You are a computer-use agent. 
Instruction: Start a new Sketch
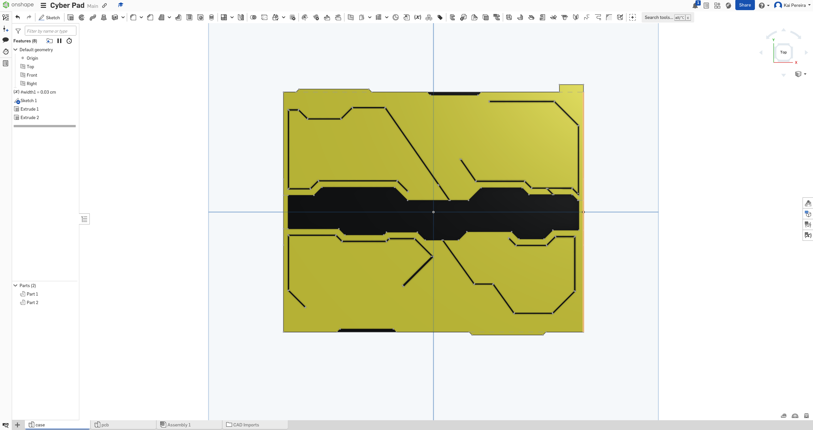coord(50,18)
